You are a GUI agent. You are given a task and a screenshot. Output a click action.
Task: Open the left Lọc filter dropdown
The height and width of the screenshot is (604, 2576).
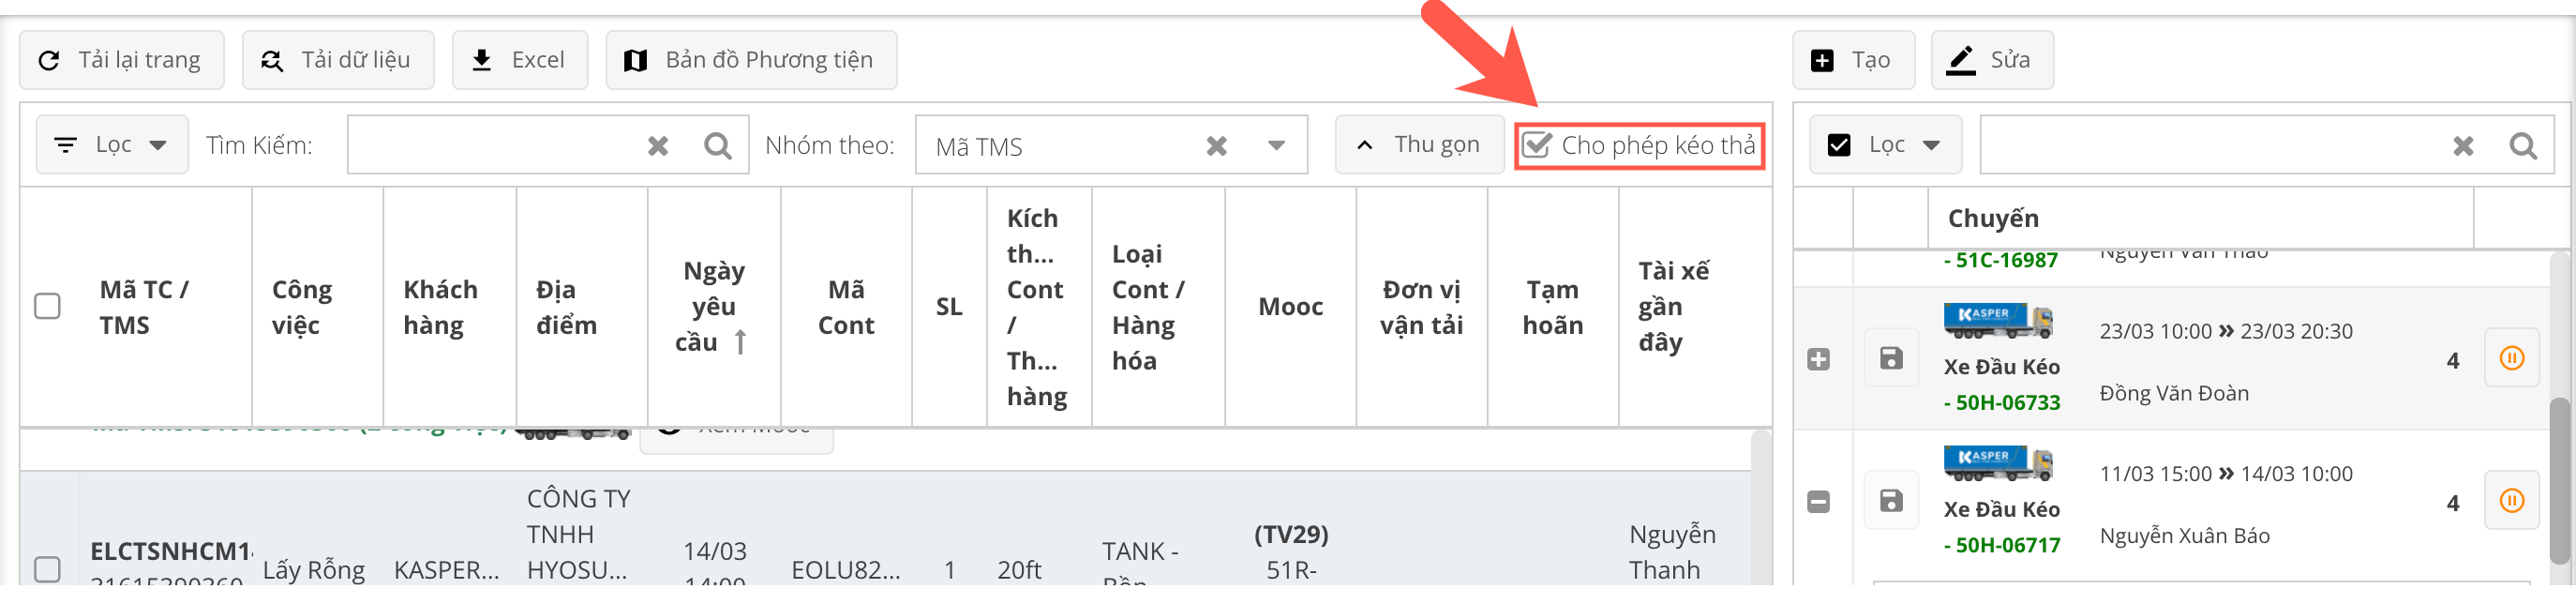(x=112, y=145)
